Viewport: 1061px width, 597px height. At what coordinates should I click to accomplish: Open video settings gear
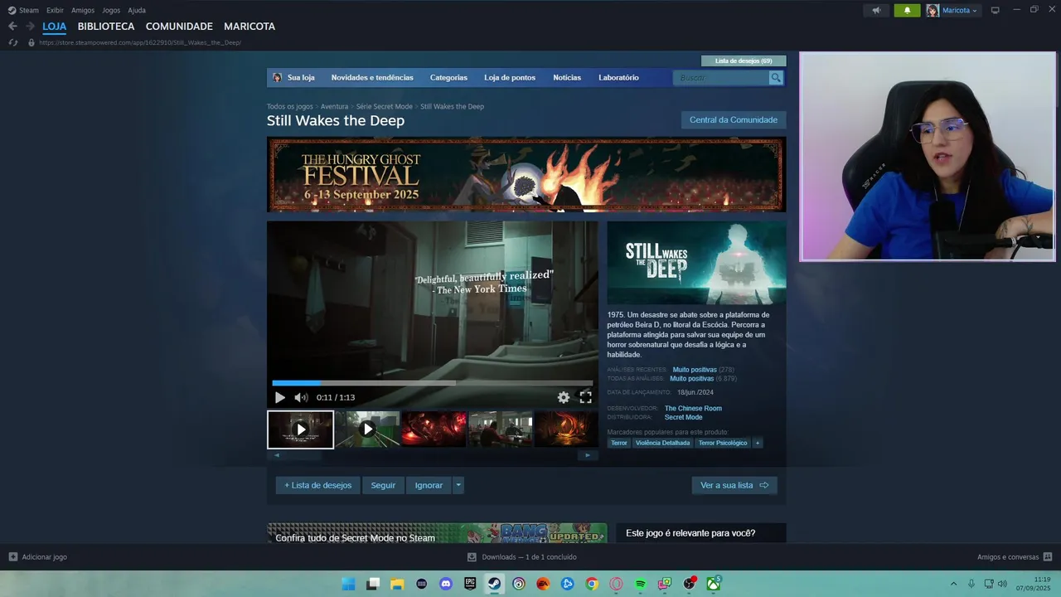coord(564,397)
